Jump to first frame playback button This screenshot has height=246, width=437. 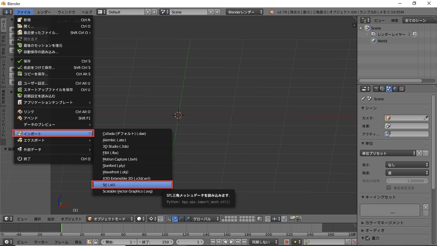pos(212,242)
